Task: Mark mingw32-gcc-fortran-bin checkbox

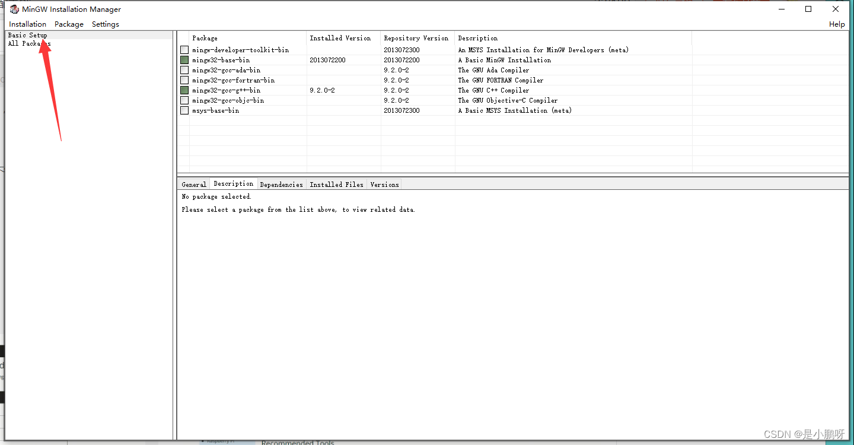Action: click(x=184, y=80)
